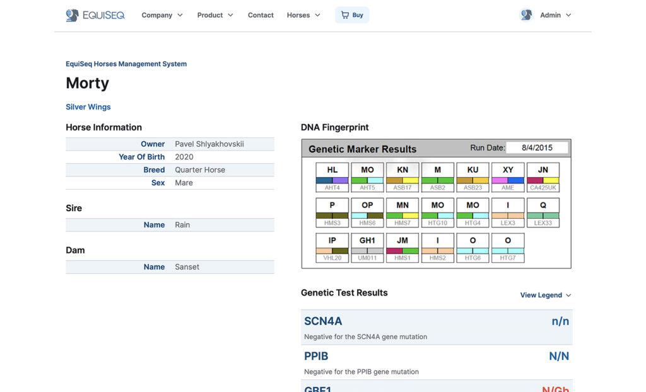Click the year of birth 2020
This screenshot has height=392, width=646.
(x=184, y=157)
